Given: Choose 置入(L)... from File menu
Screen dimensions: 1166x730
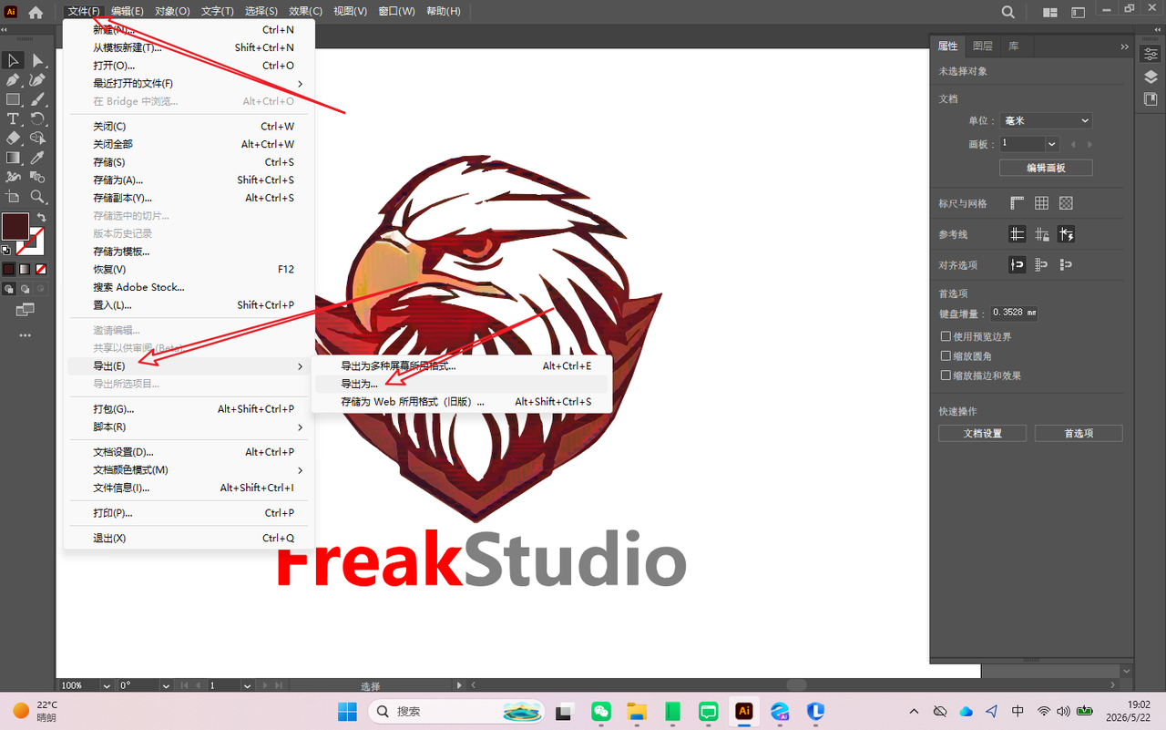Looking at the screenshot, I should tap(189, 305).
